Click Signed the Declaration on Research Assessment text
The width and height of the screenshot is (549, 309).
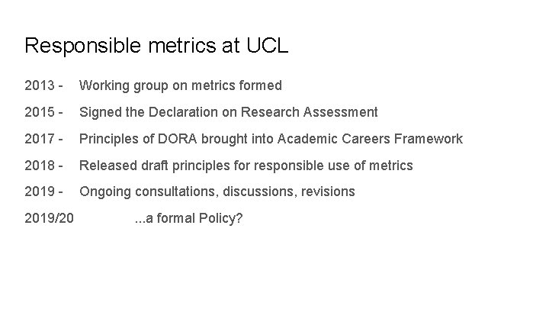pyautogui.click(x=228, y=112)
